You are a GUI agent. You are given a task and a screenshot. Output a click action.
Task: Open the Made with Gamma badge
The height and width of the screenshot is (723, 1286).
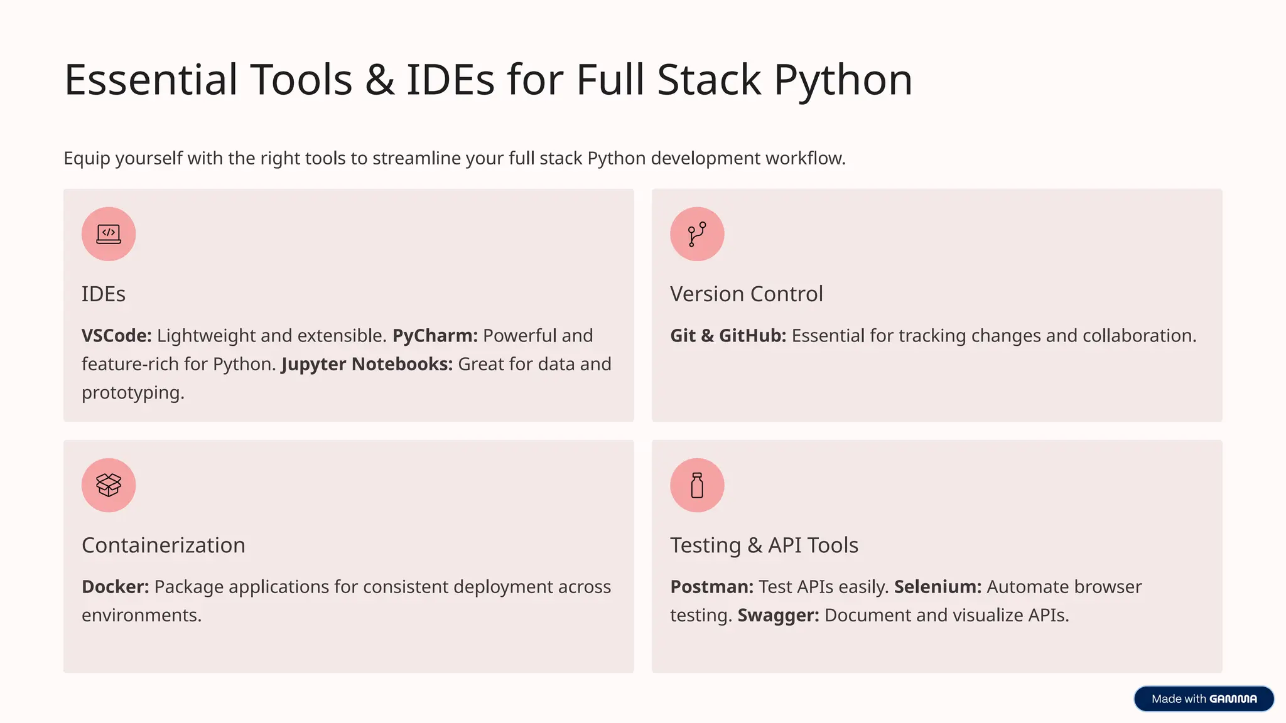click(x=1204, y=699)
